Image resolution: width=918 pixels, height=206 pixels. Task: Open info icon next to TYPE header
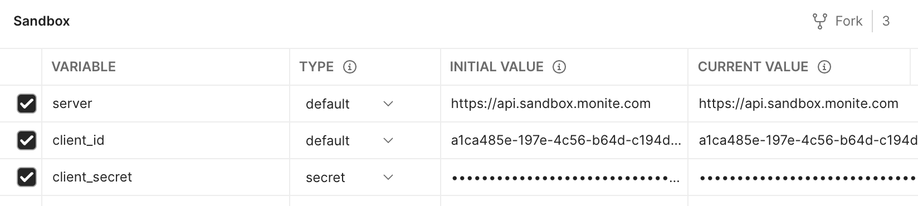pos(350,67)
